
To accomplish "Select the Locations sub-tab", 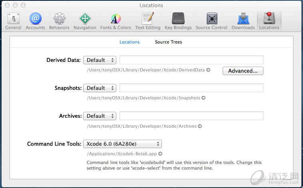I will pos(130,42).
